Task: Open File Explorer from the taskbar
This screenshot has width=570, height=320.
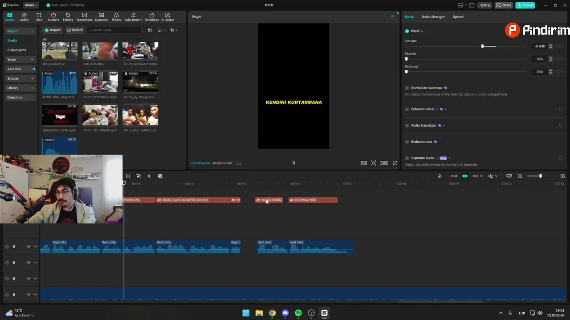Action: 259,313
